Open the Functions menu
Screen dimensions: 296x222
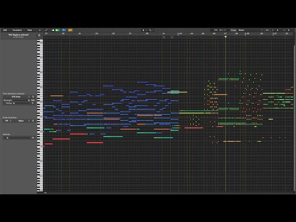click(18, 30)
